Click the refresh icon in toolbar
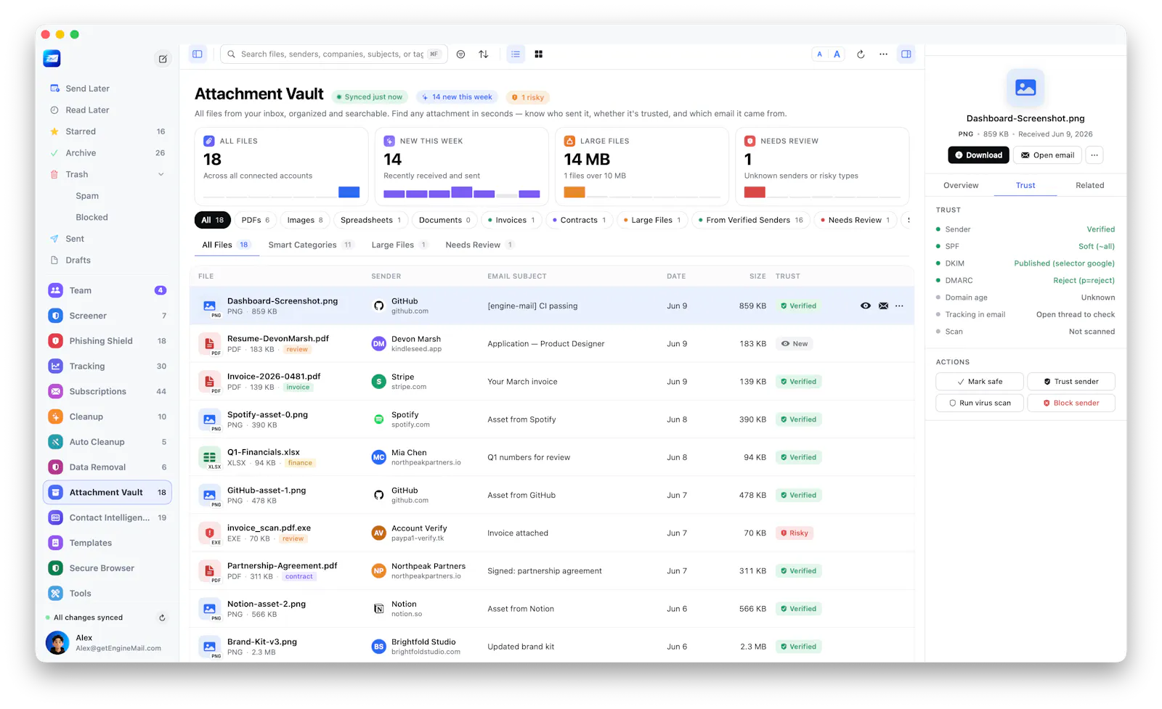This screenshot has height=709, width=1162. [x=861, y=54]
